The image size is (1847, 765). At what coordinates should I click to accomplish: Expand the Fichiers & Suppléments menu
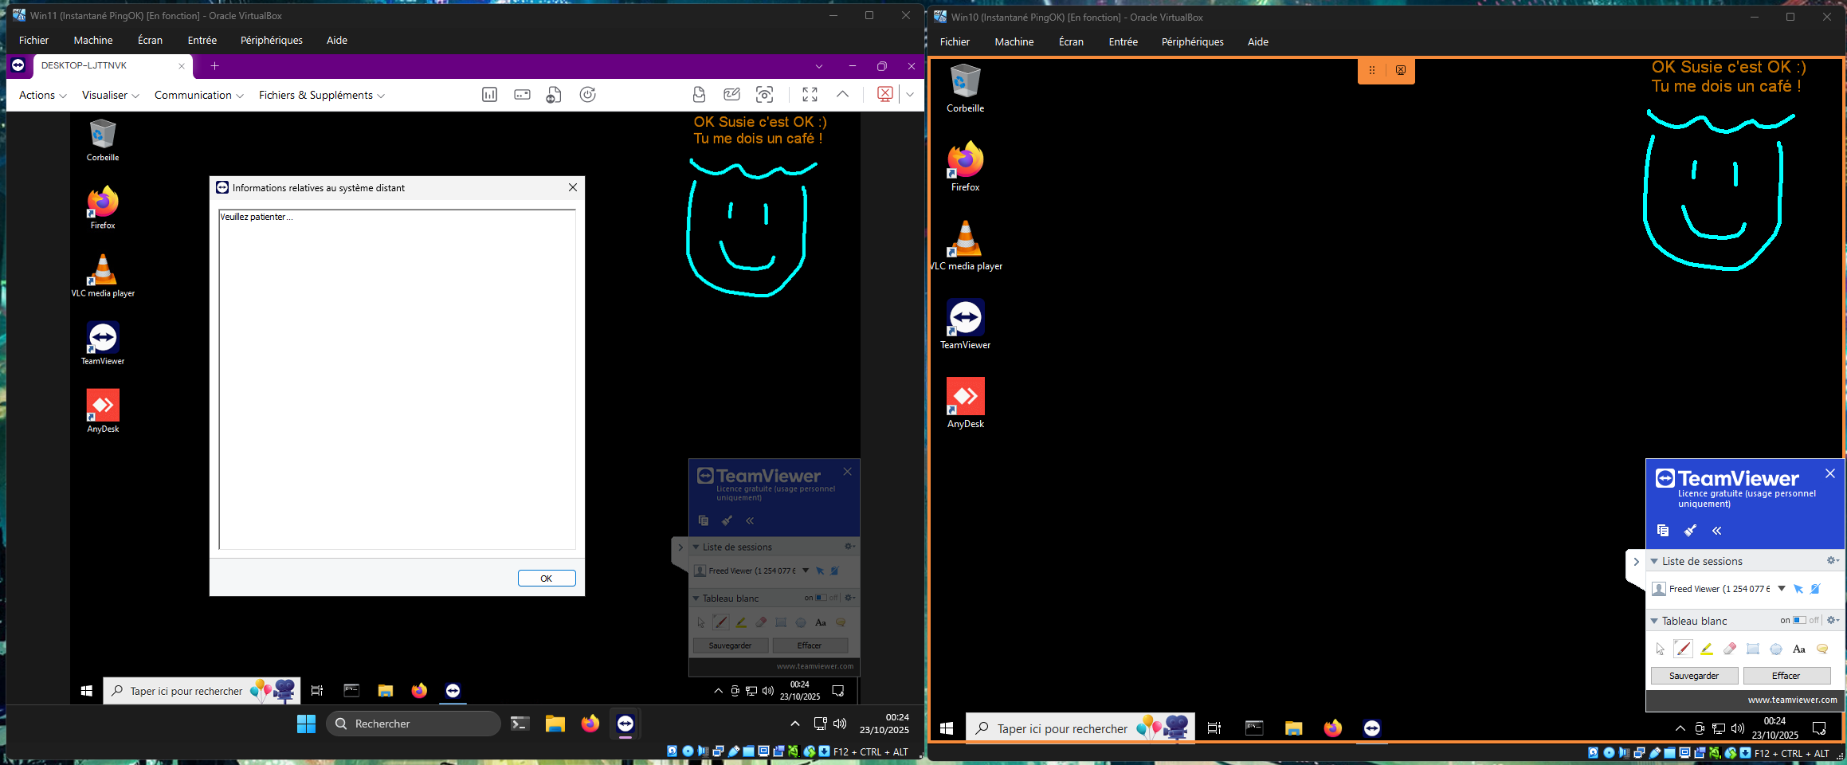click(321, 95)
